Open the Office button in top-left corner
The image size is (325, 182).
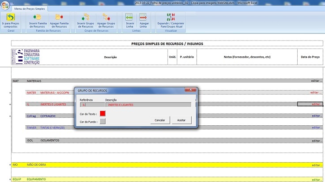coord(5,5)
